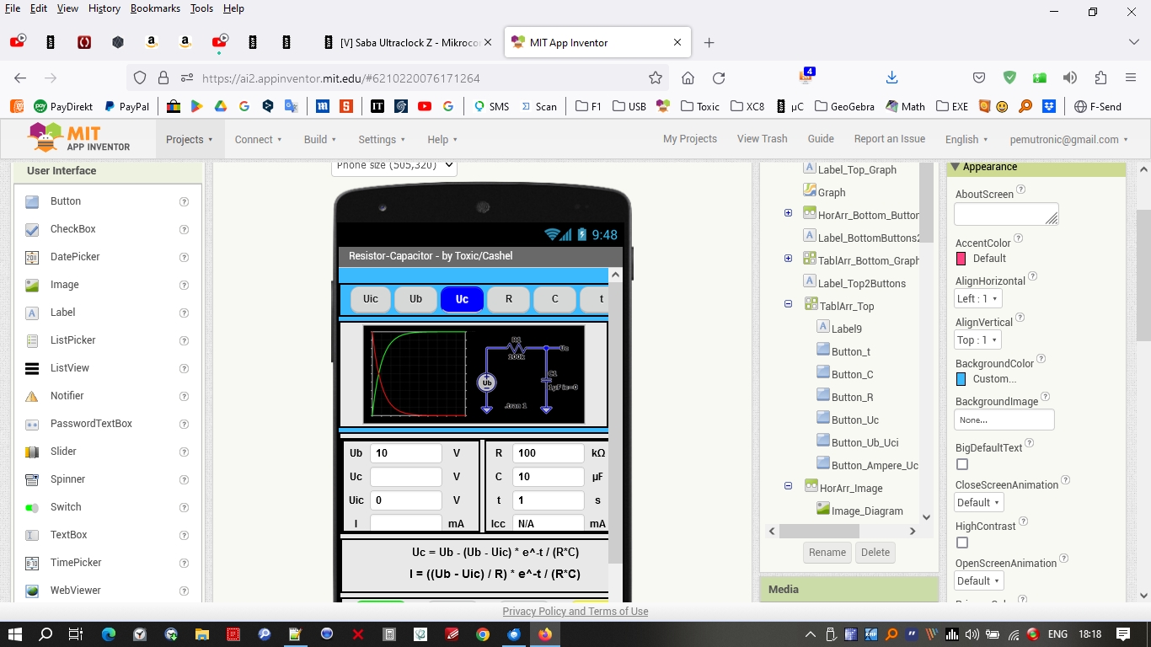This screenshot has width=1151, height=647.
Task: Open Windows Start menu
Action: (15, 634)
